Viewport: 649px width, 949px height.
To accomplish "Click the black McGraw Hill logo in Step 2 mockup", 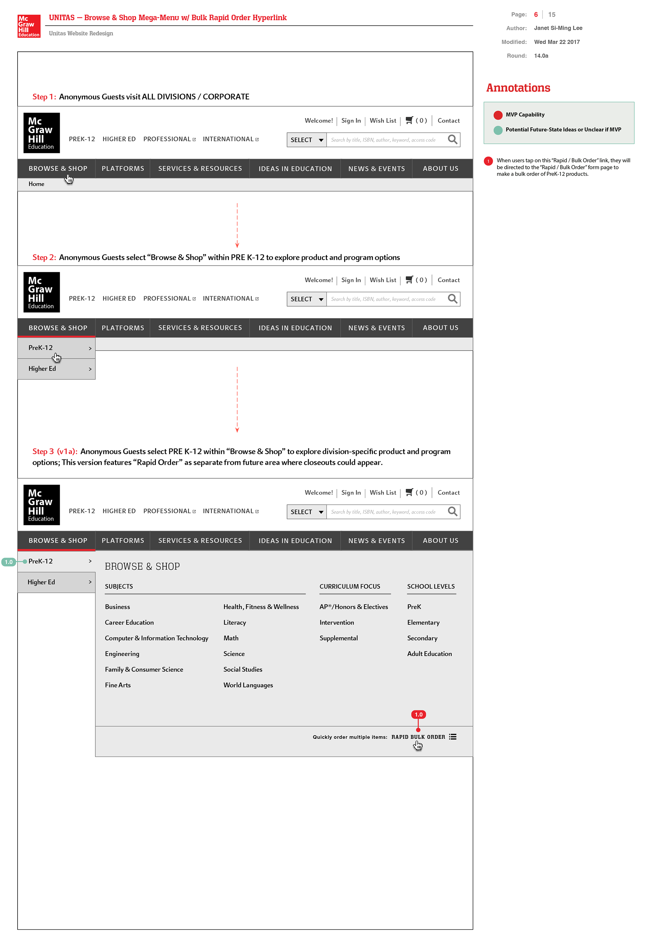I will pyautogui.click(x=42, y=292).
